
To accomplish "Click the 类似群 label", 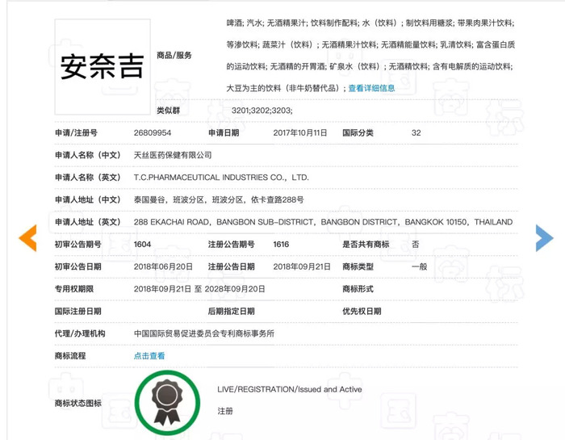I will pos(168,111).
